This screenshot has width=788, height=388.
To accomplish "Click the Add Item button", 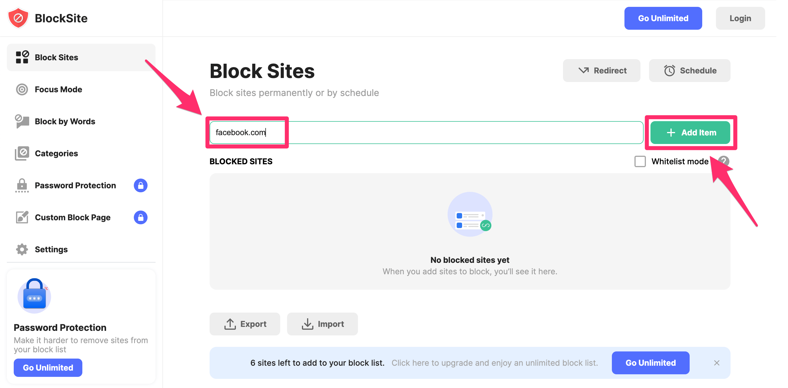I will tap(690, 132).
